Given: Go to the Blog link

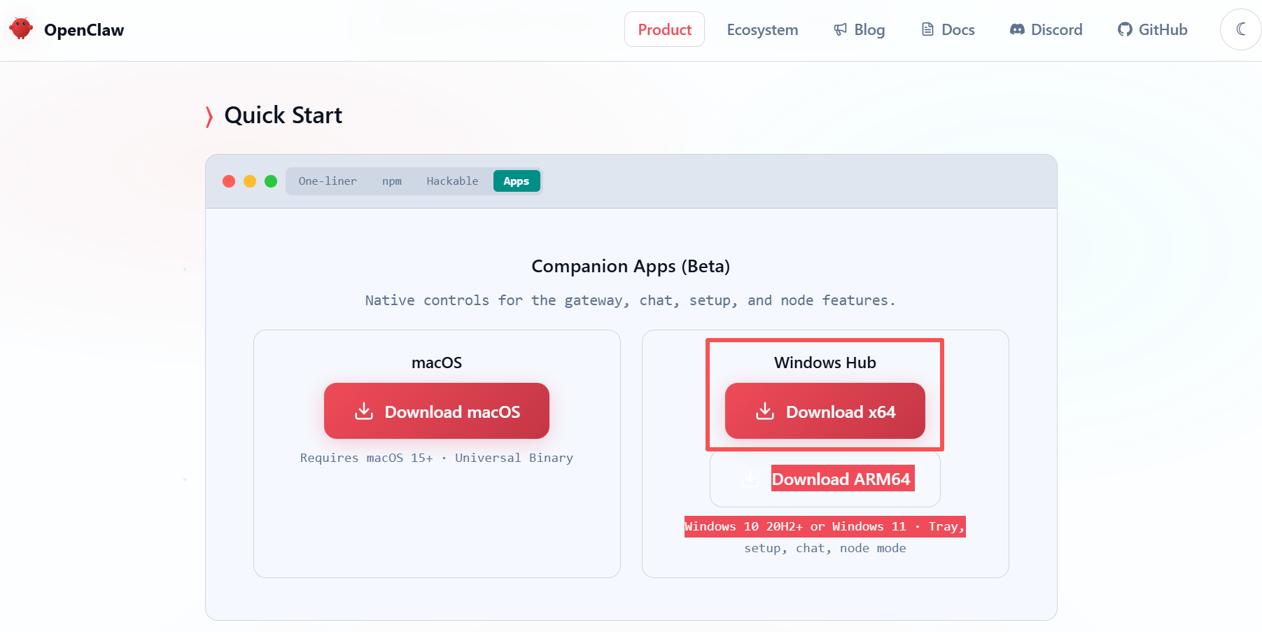Looking at the screenshot, I should [x=859, y=29].
